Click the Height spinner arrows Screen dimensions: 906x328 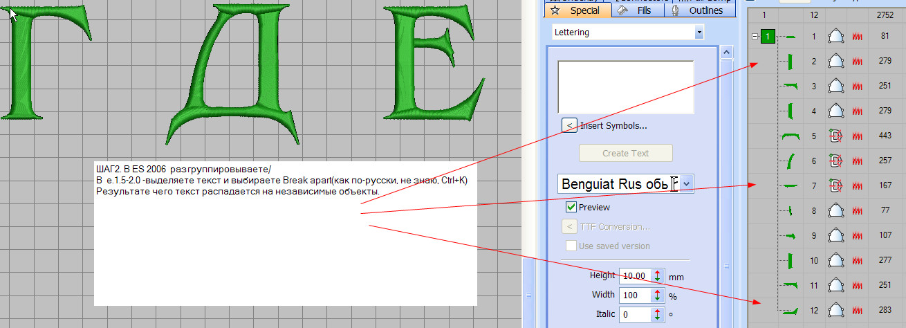[x=657, y=275]
